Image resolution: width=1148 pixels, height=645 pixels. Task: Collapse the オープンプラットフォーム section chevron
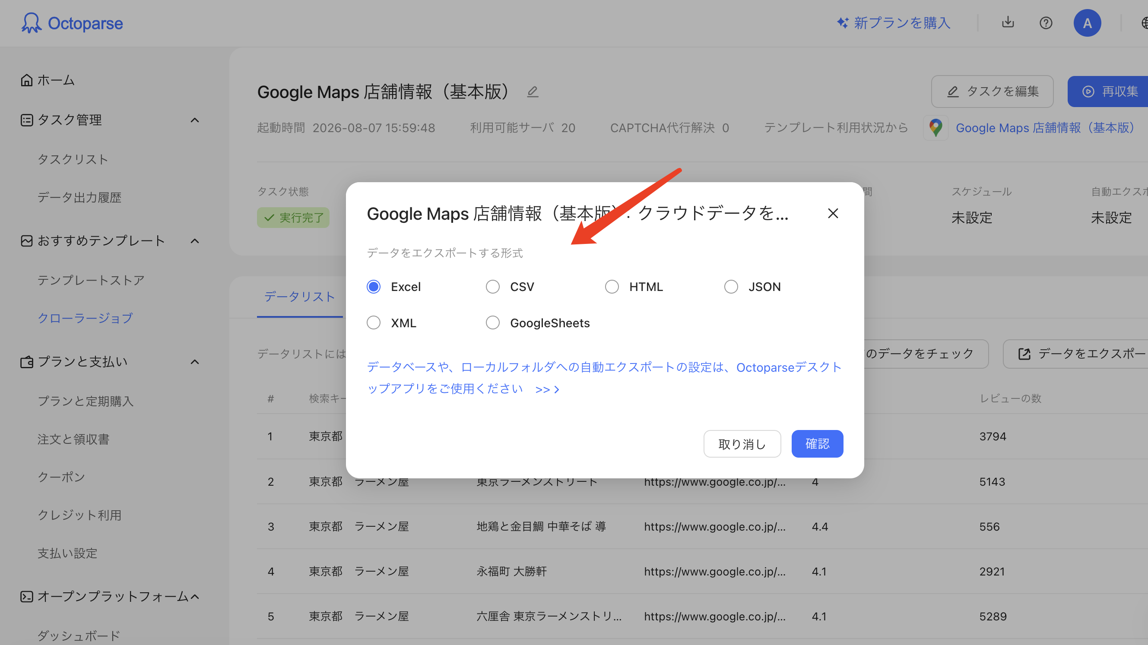[195, 597]
